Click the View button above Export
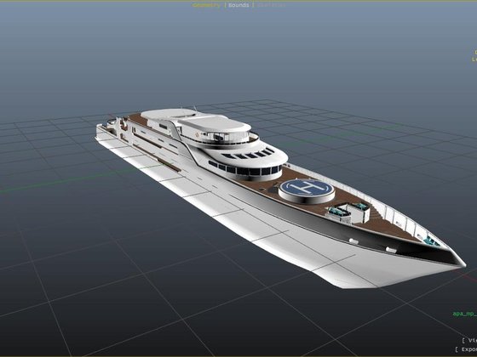The image size is (477, 357). pyautogui.click(x=469, y=340)
